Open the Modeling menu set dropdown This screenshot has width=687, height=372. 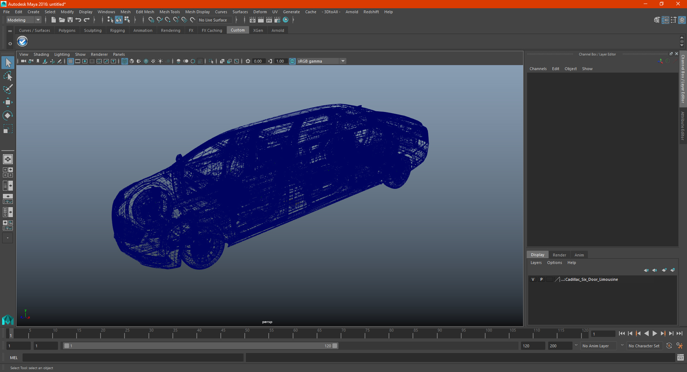coord(24,20)
